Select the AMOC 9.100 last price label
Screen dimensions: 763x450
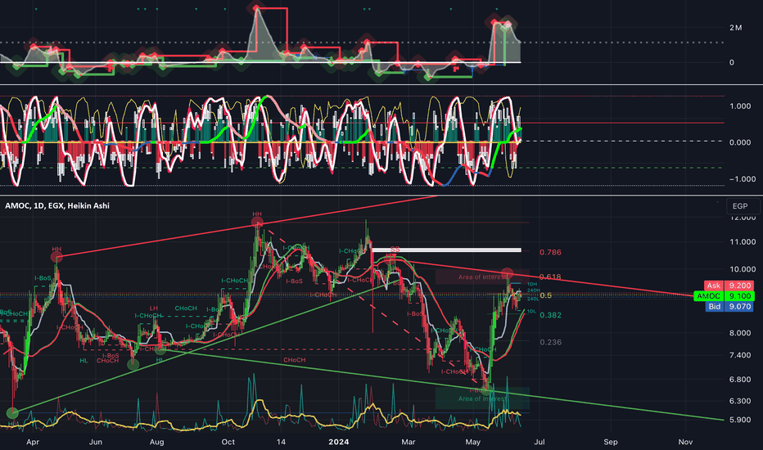coord(724,296)
